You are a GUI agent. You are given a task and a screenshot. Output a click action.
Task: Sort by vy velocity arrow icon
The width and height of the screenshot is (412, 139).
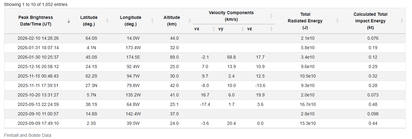pos(243,29)
